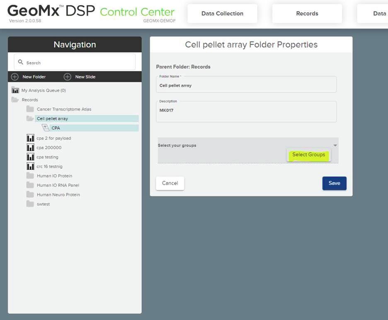This screenshot has height=320, width=388.
Task: Click the highlighted Select Groups option
Action: coord(308,155)
